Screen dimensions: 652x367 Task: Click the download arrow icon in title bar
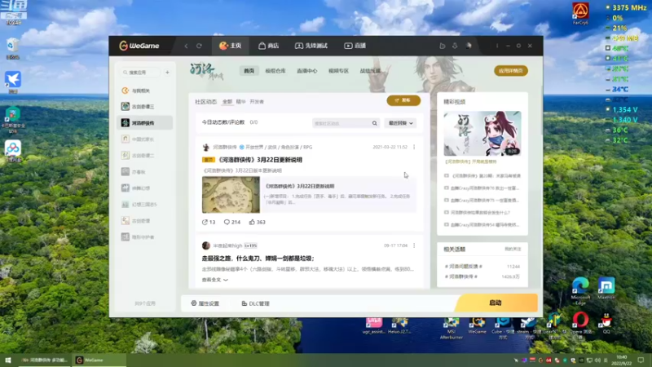click(455, 46)
